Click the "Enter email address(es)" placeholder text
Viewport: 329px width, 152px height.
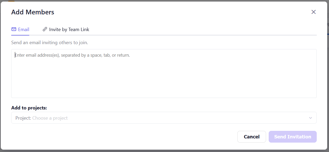[x=72, y=55]
